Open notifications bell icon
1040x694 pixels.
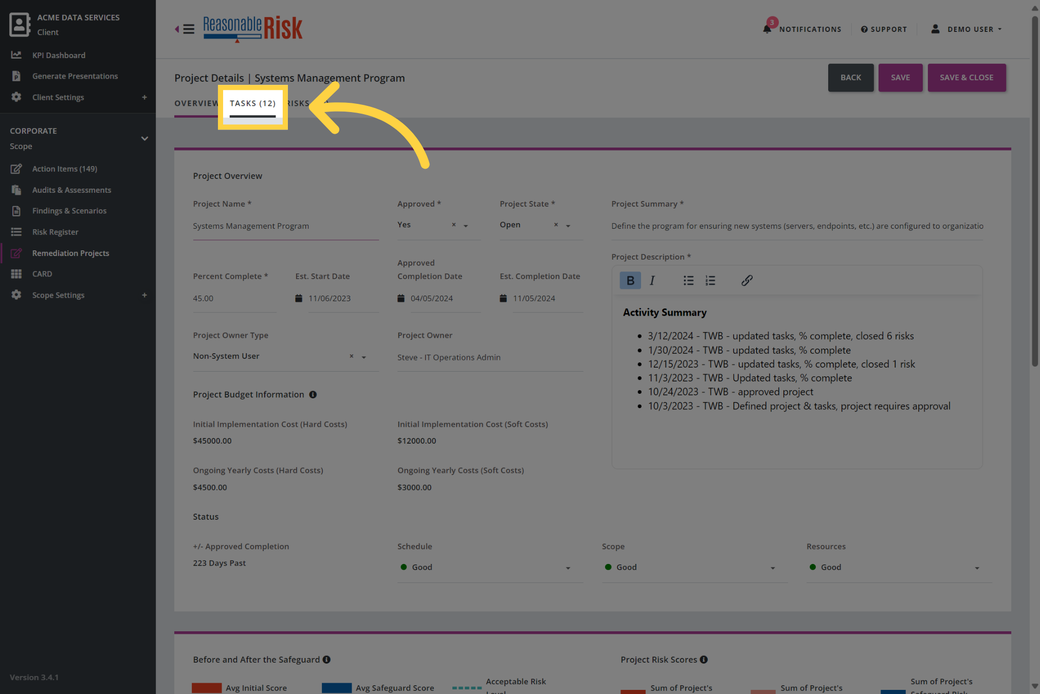coord(767,29)
